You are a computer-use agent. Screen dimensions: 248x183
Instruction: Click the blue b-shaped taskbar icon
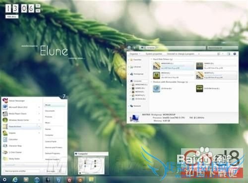[59, 180]
